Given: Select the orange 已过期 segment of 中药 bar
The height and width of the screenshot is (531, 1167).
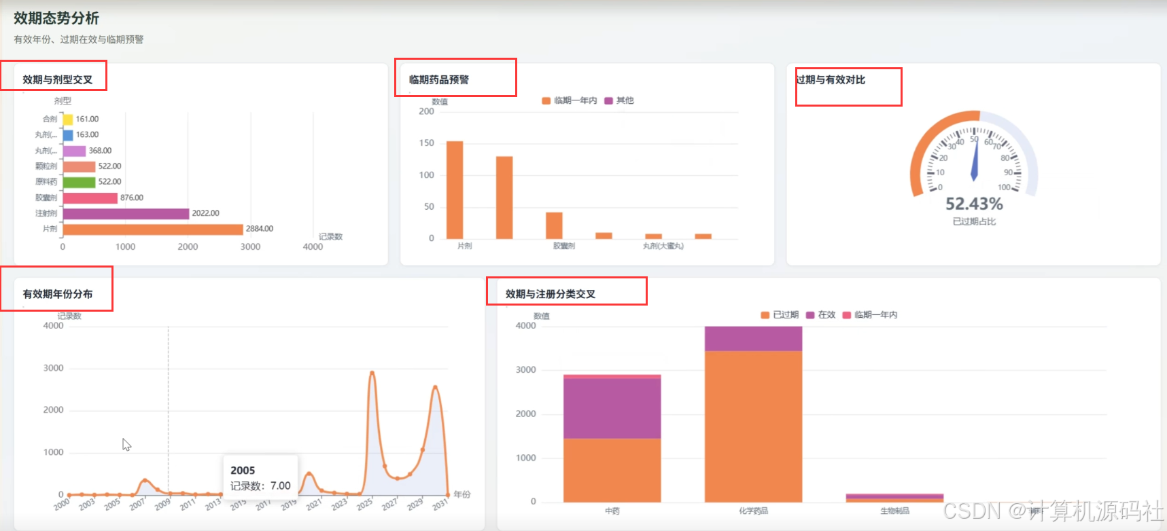Looking at the screenshot, I should pos(612,470).
